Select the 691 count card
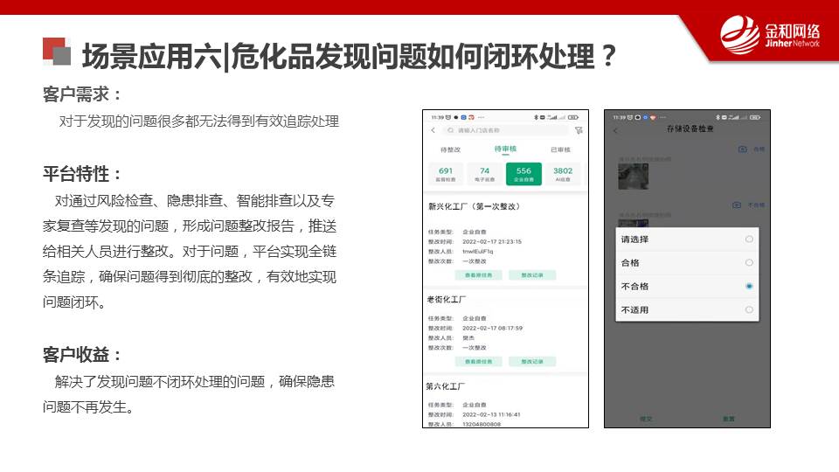 point(446,174)
